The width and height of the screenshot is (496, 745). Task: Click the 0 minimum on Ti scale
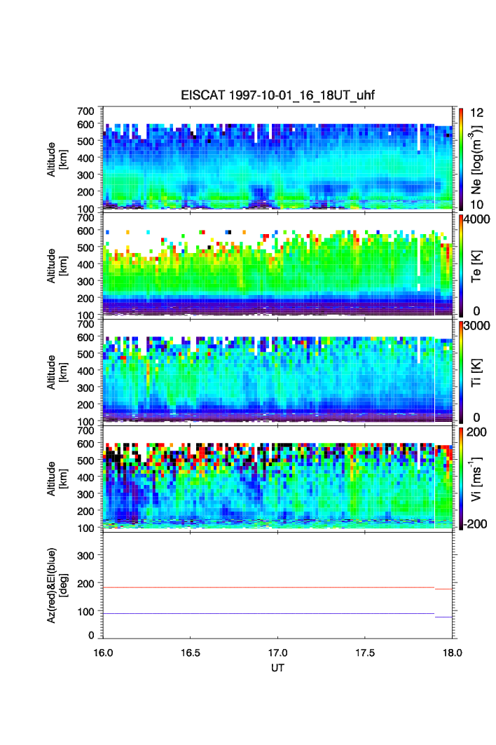(476, 418)
